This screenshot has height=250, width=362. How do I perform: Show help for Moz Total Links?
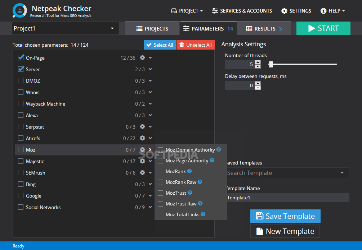pyautogui.click(x=203, y=214)
